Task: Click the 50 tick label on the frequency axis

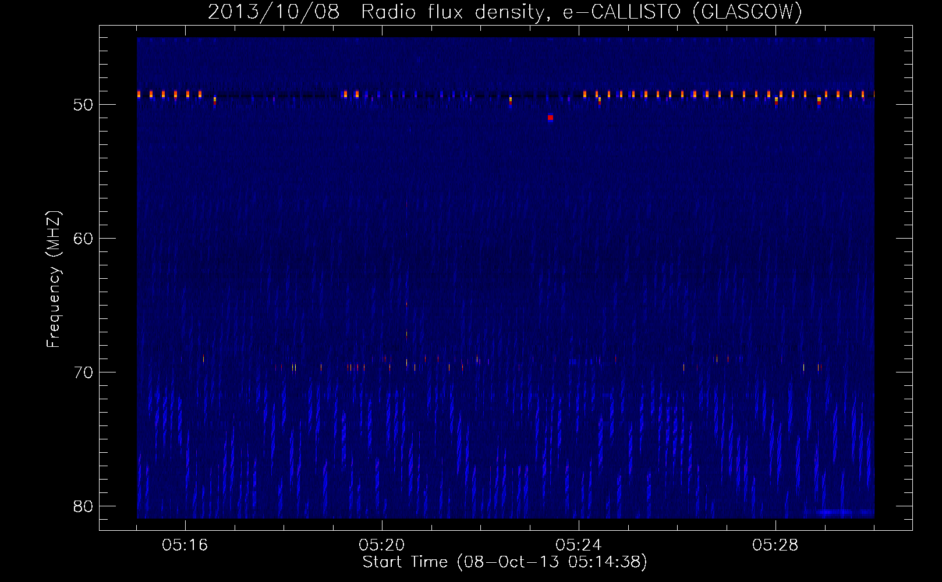Action: tap(84, 105)
